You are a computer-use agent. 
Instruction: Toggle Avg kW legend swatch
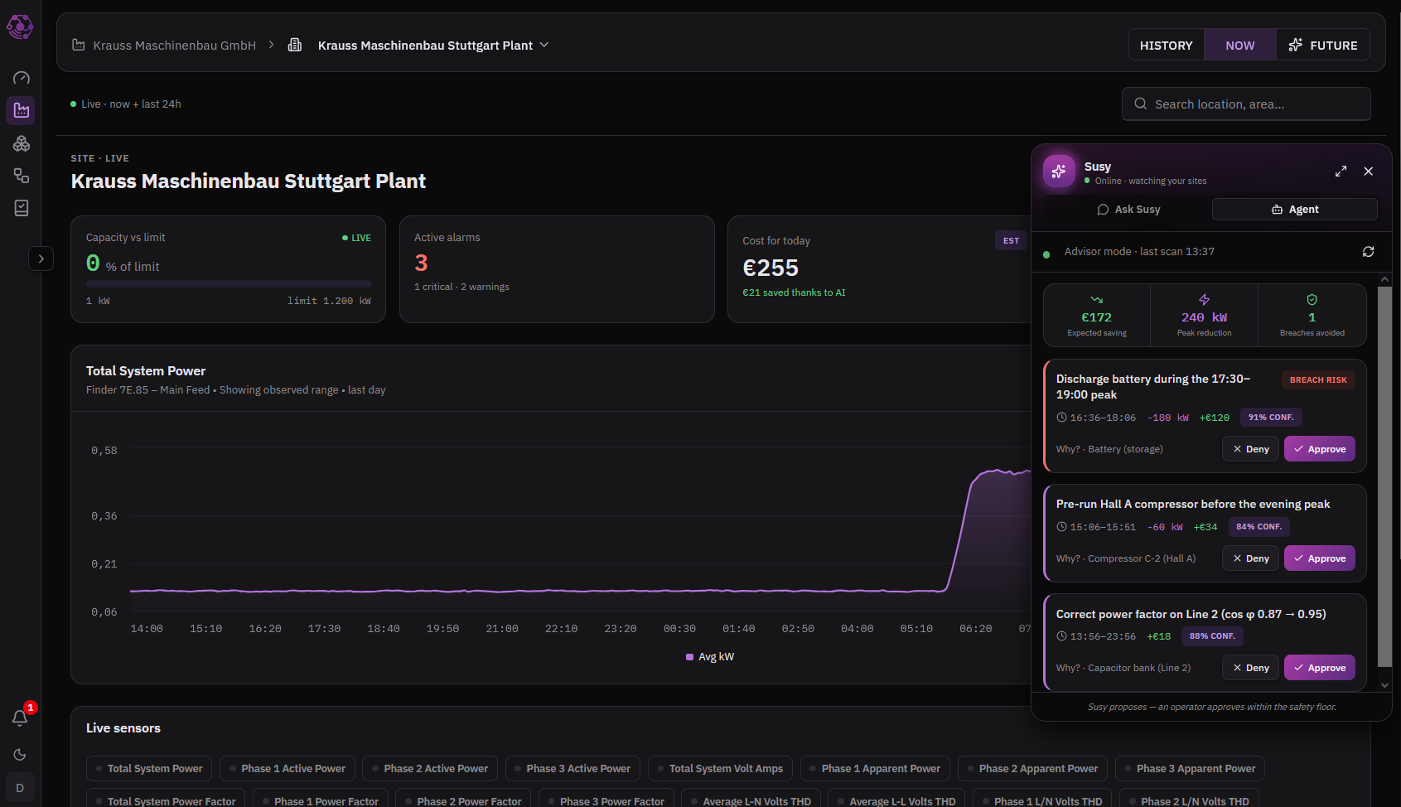pyautogui.click(x=689, y=657)
